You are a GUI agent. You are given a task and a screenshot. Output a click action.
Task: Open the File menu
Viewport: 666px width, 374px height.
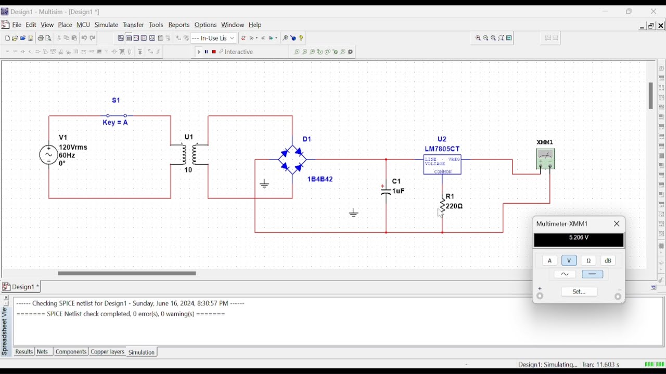(17, 25)
